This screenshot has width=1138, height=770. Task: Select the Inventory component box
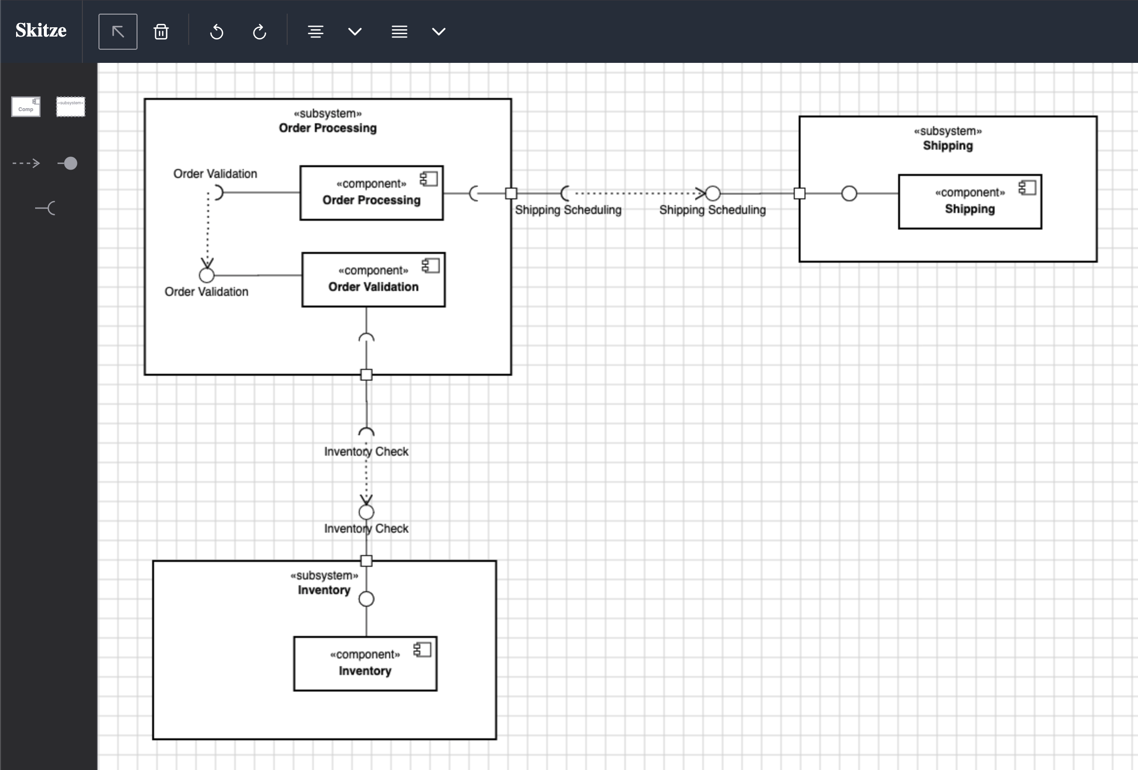point(365,664)
